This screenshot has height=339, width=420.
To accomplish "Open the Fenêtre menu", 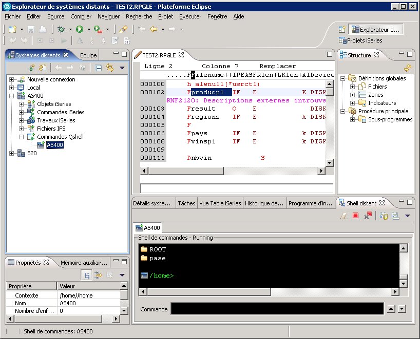I will pyautogui.click(x=217, y=16).
